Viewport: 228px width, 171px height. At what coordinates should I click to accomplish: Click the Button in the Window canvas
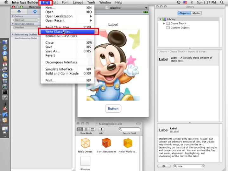113,109
